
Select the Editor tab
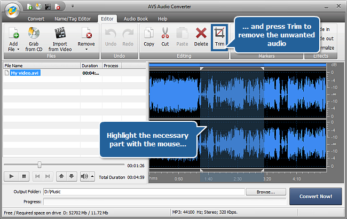click(x=107, y=19)
